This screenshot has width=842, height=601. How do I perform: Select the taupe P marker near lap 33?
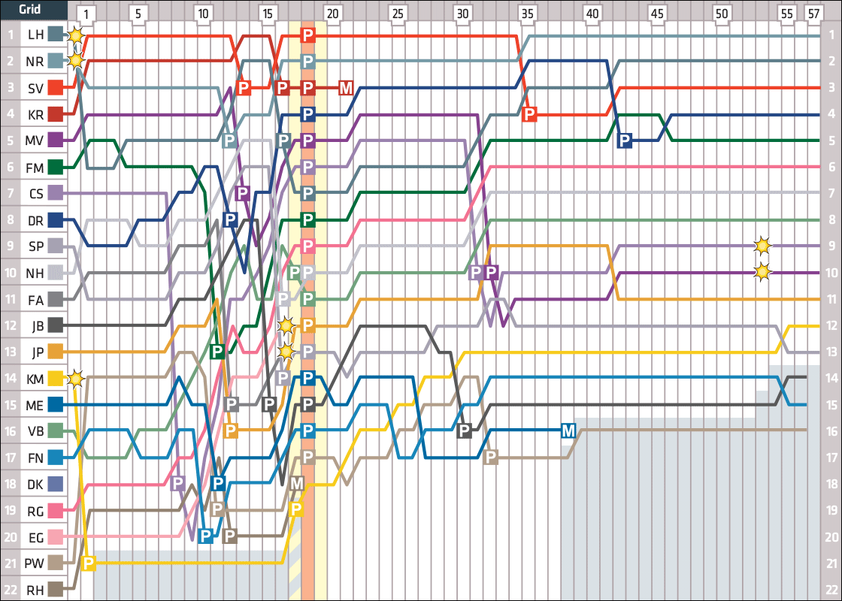[x=491, y=457]
